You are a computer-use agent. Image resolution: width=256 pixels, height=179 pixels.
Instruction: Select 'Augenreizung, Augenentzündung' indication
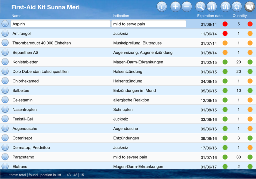tap(143, 52)
